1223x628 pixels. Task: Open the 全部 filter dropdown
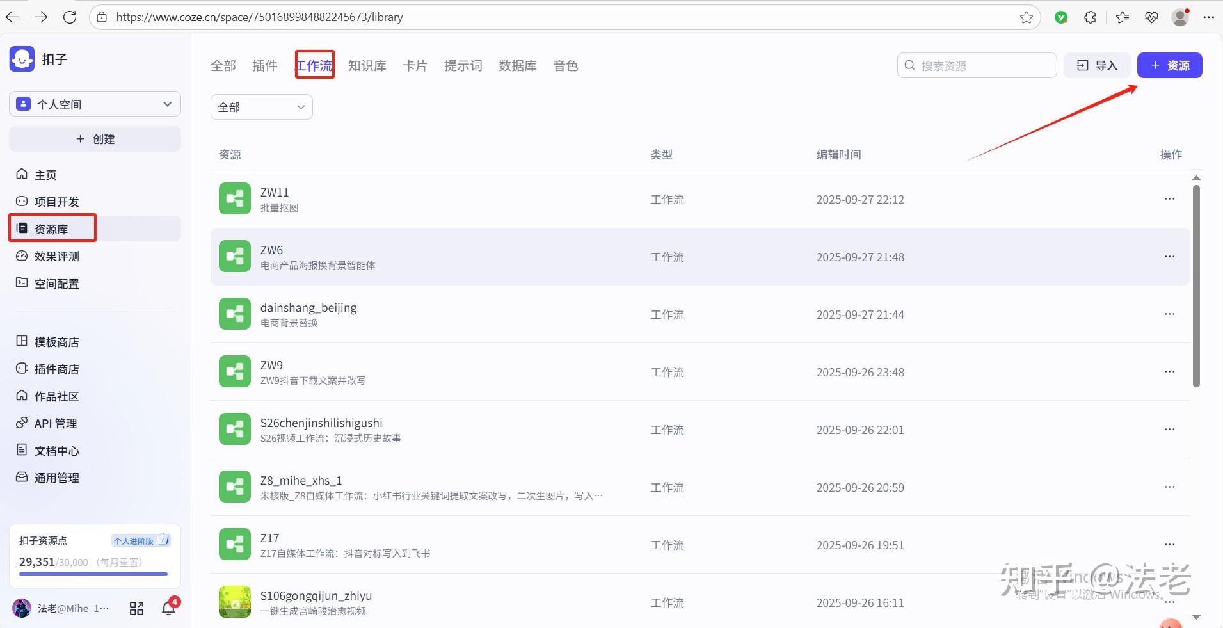pos(261,107)
